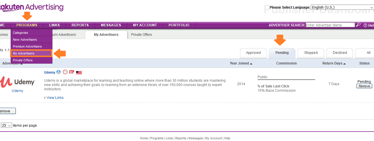Sort by Return Days column arrow
Image resolution: width=374 pixels, height=141 pixels.
(x=344, y=64)
